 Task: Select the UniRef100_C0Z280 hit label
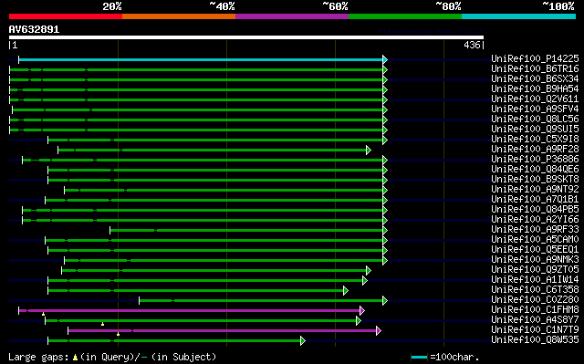coord(535,300)
